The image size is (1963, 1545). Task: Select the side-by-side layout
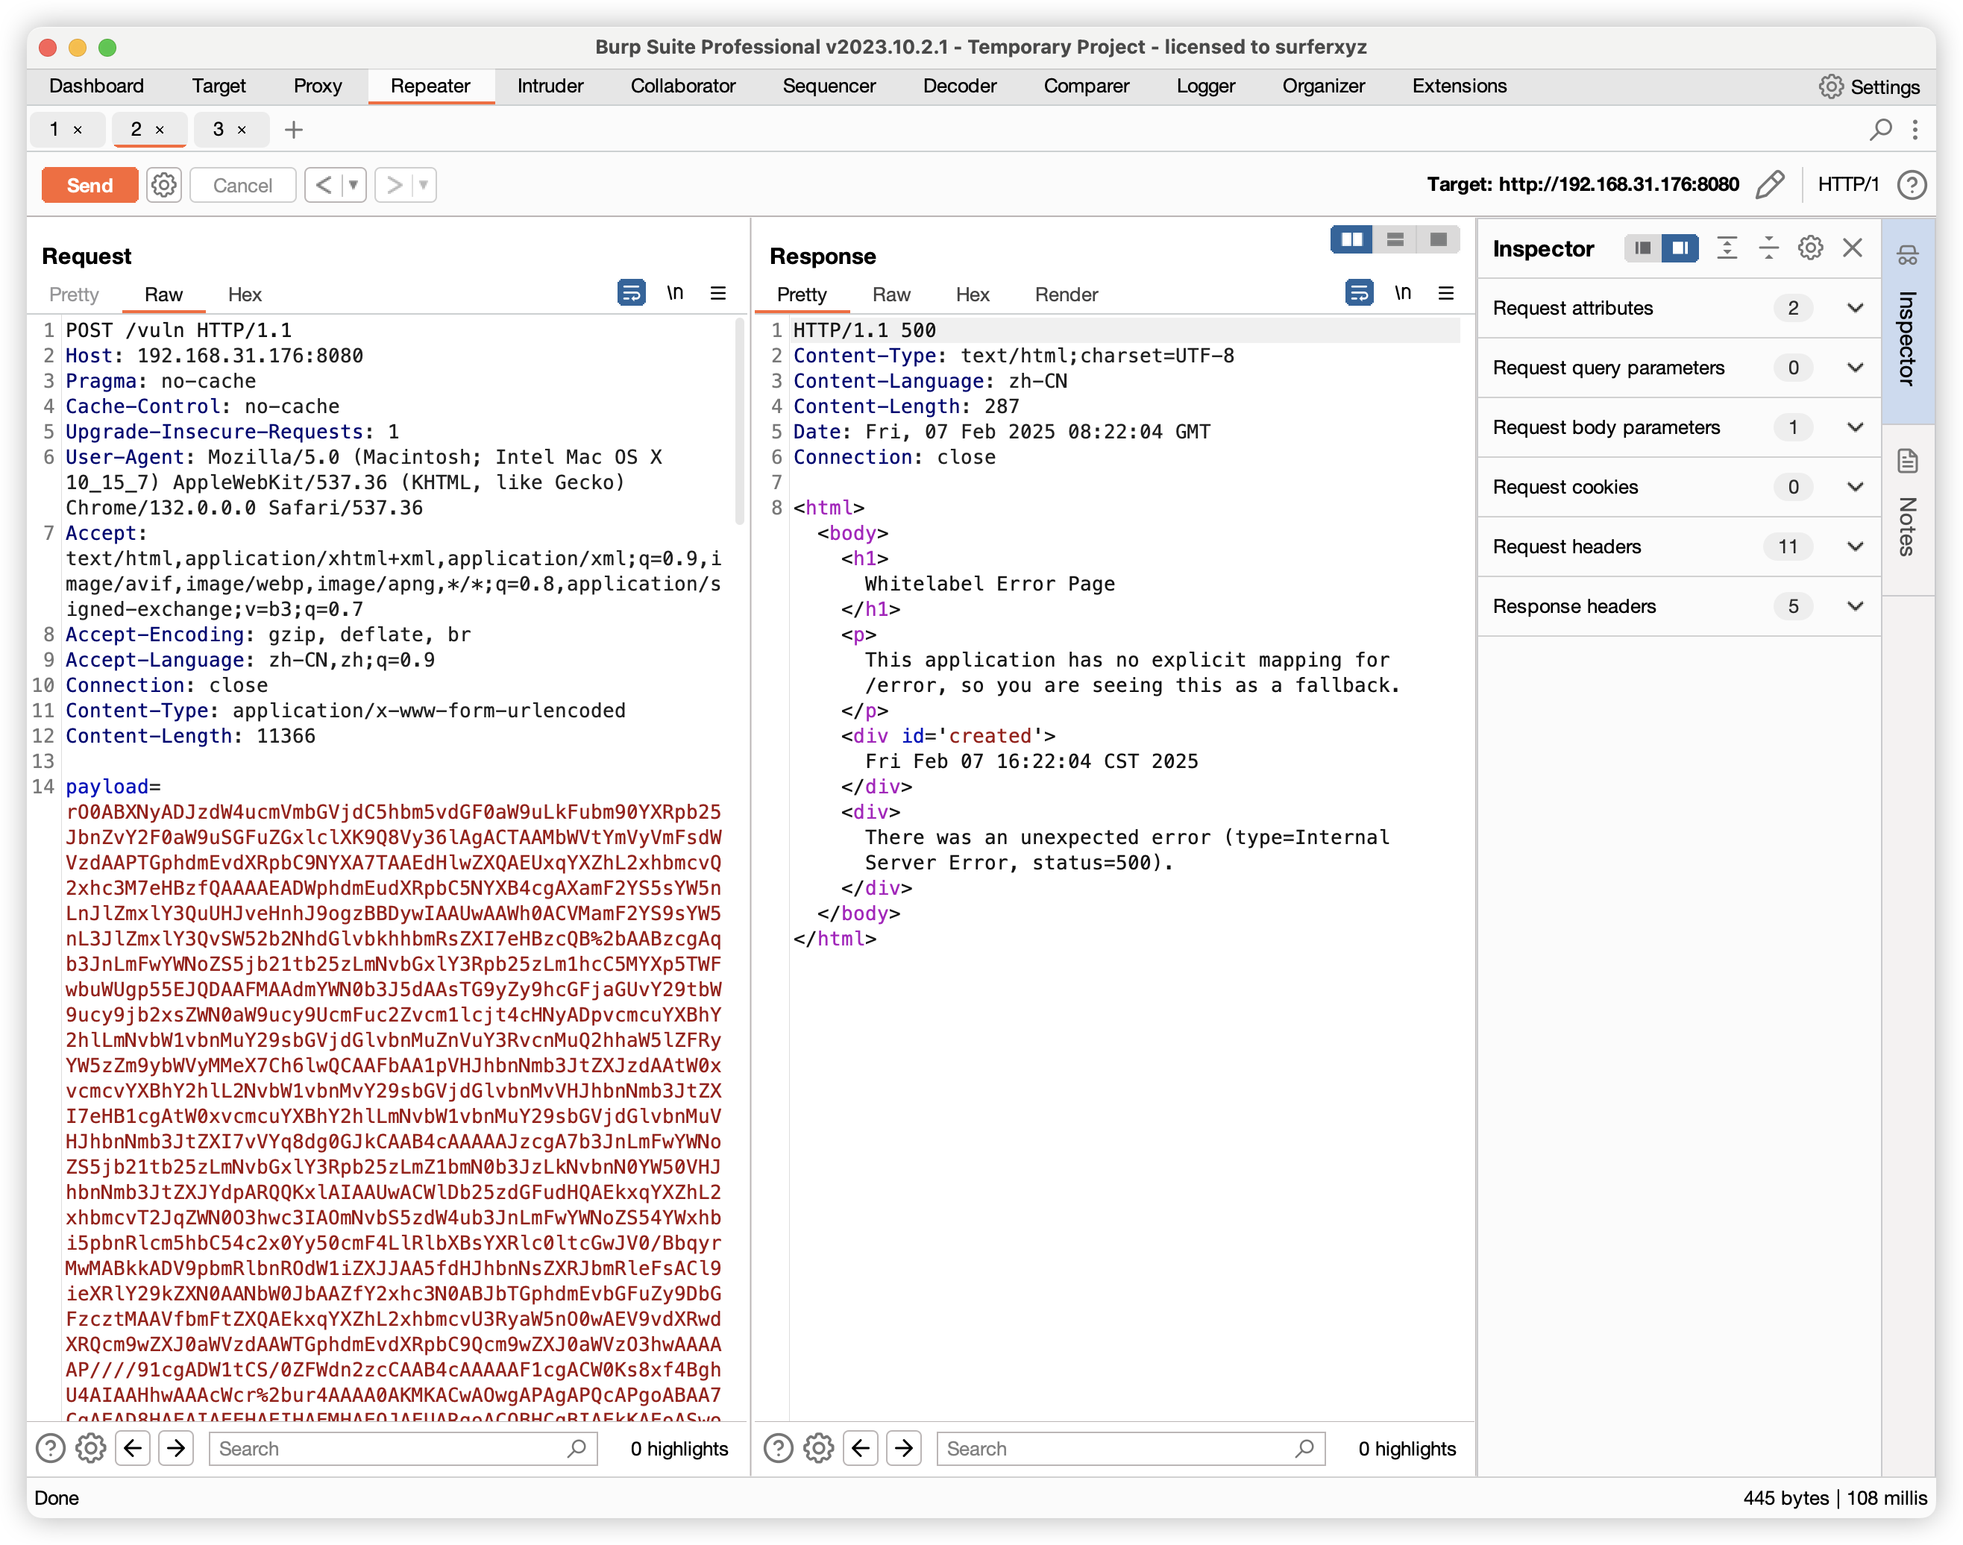[x=1352, y=239]
